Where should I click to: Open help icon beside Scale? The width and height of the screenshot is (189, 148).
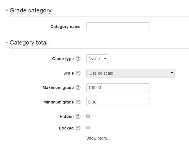(78, 73)
